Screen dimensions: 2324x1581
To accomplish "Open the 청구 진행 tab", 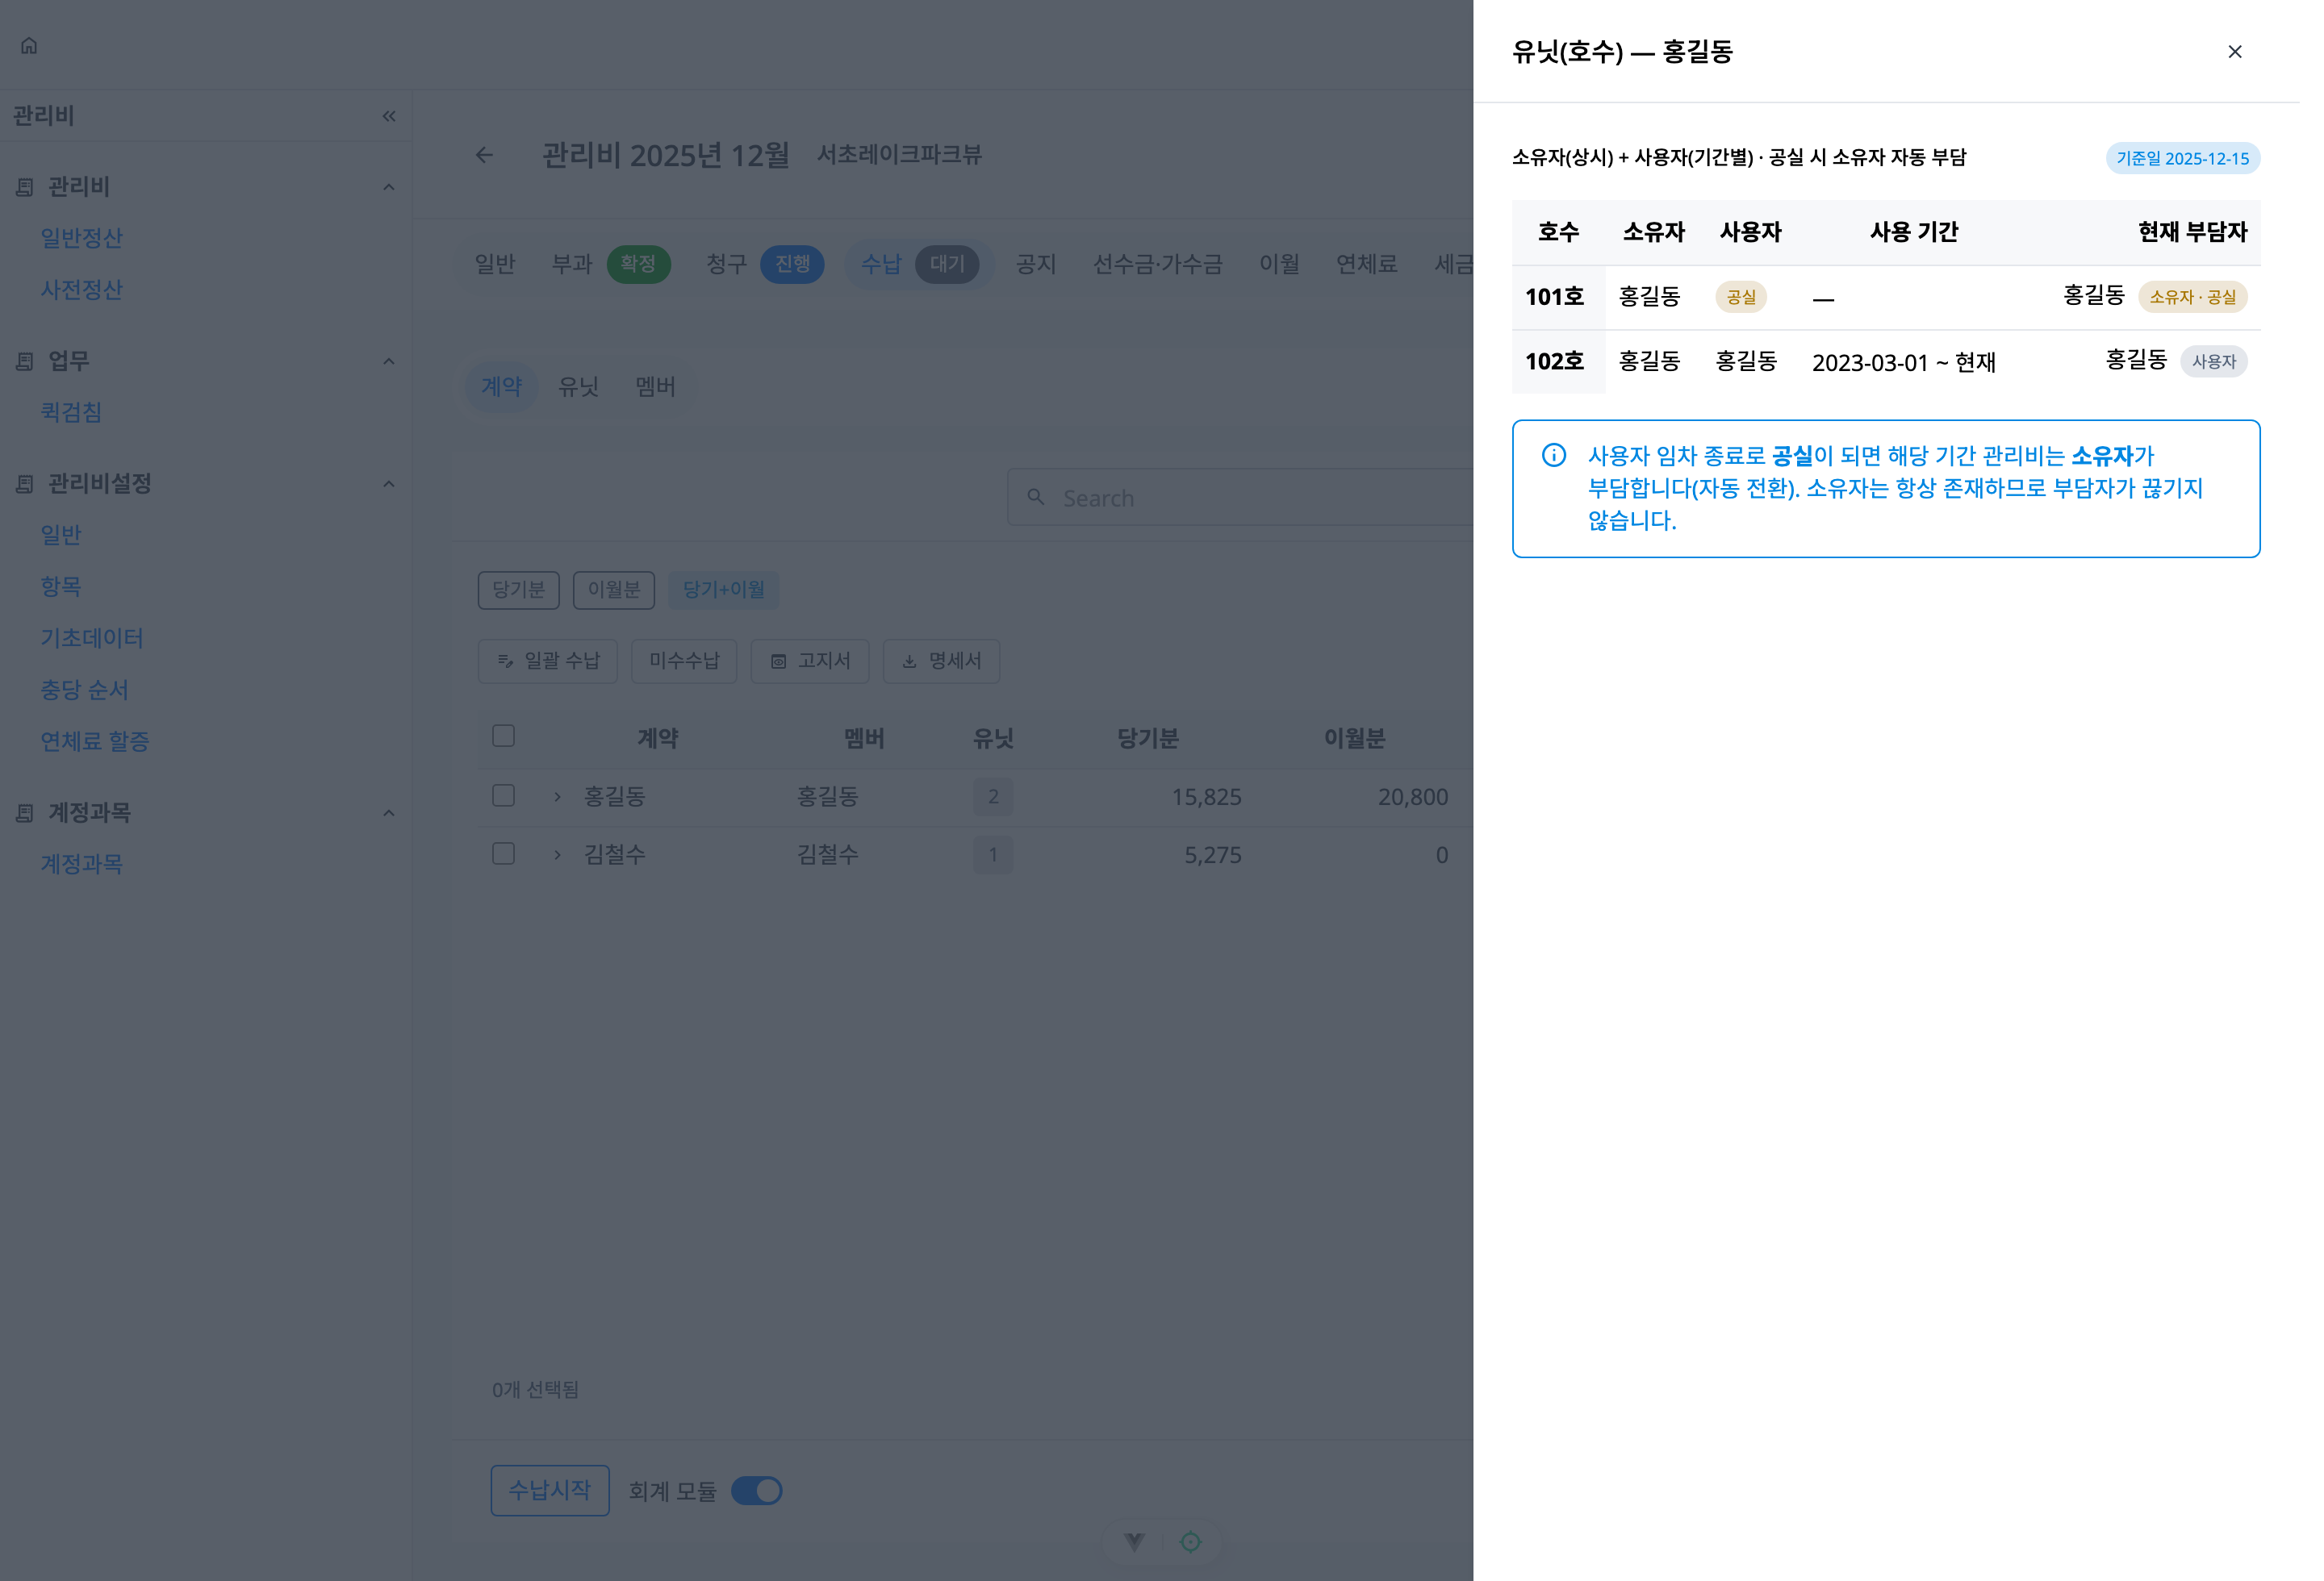I will [765, 264].
